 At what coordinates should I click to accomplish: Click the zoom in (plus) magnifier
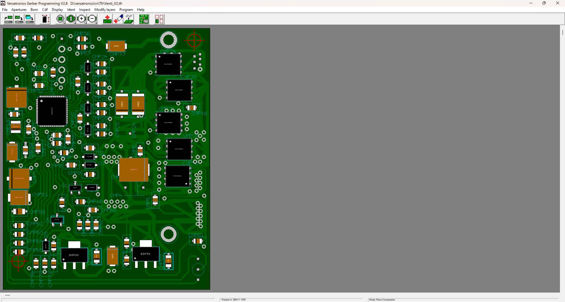(x=81, y=19)
